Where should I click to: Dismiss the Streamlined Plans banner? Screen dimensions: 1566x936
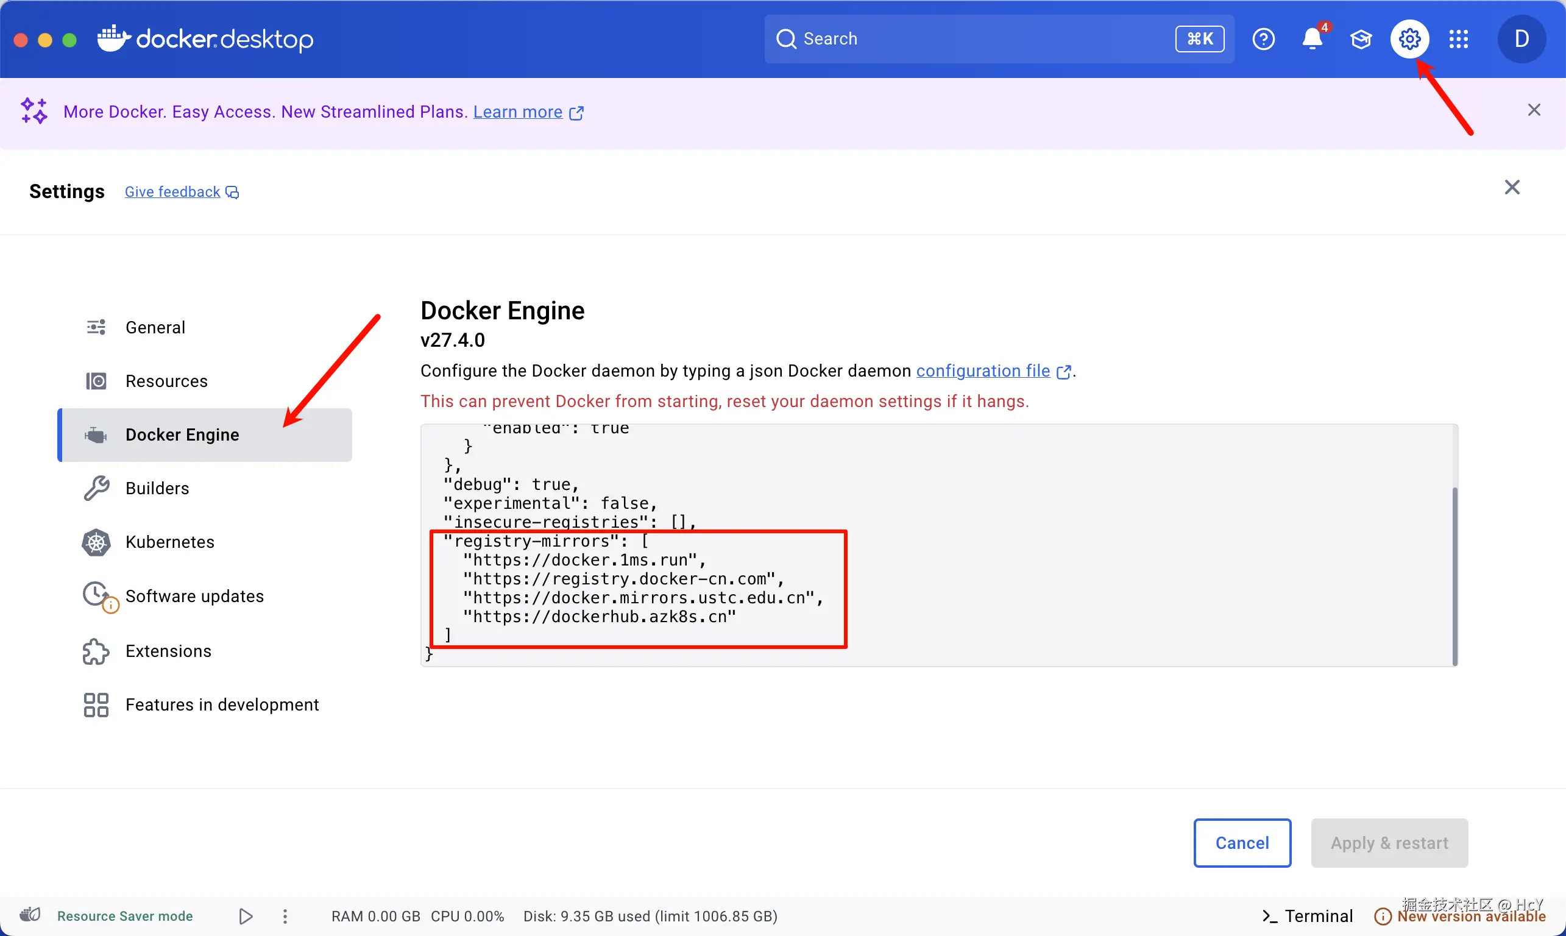click(1534, 110)
